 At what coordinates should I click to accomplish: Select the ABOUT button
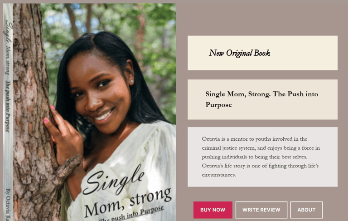coord(306,210)
